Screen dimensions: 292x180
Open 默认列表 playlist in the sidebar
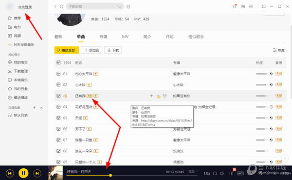tap(18, 115)
